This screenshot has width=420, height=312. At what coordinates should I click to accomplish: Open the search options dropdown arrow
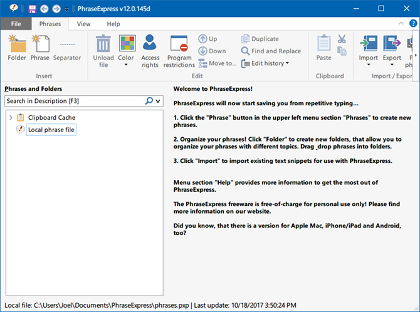pos(158,101)
